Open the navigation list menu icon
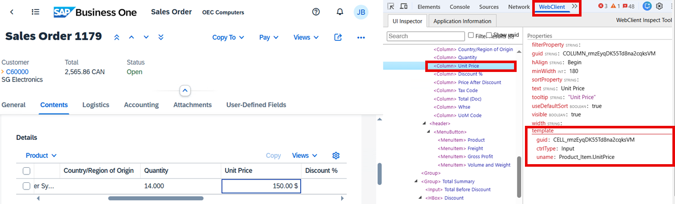Image resolution: width=675 pixels, height=204 pixels. [x=35, y=11]
